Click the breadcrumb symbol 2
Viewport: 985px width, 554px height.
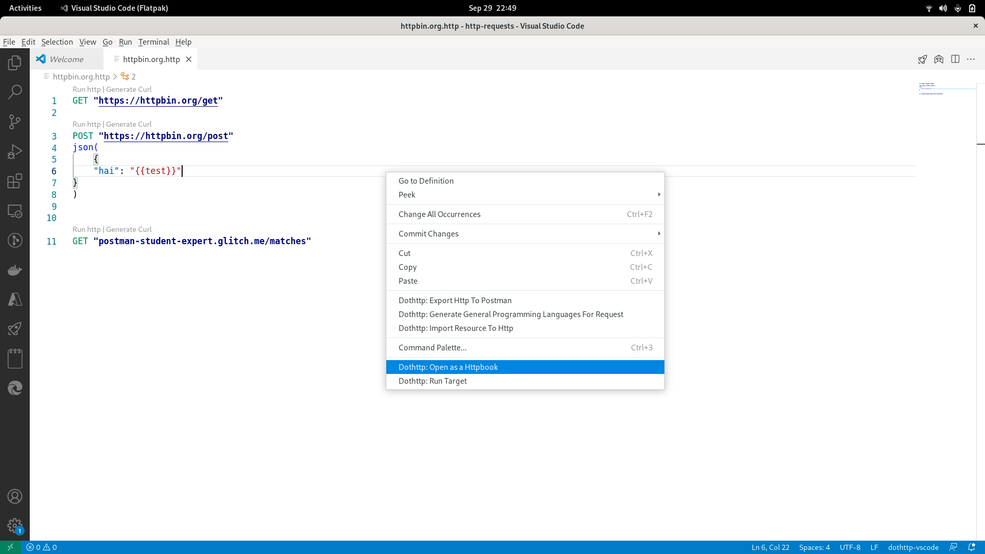pos(128,76)
